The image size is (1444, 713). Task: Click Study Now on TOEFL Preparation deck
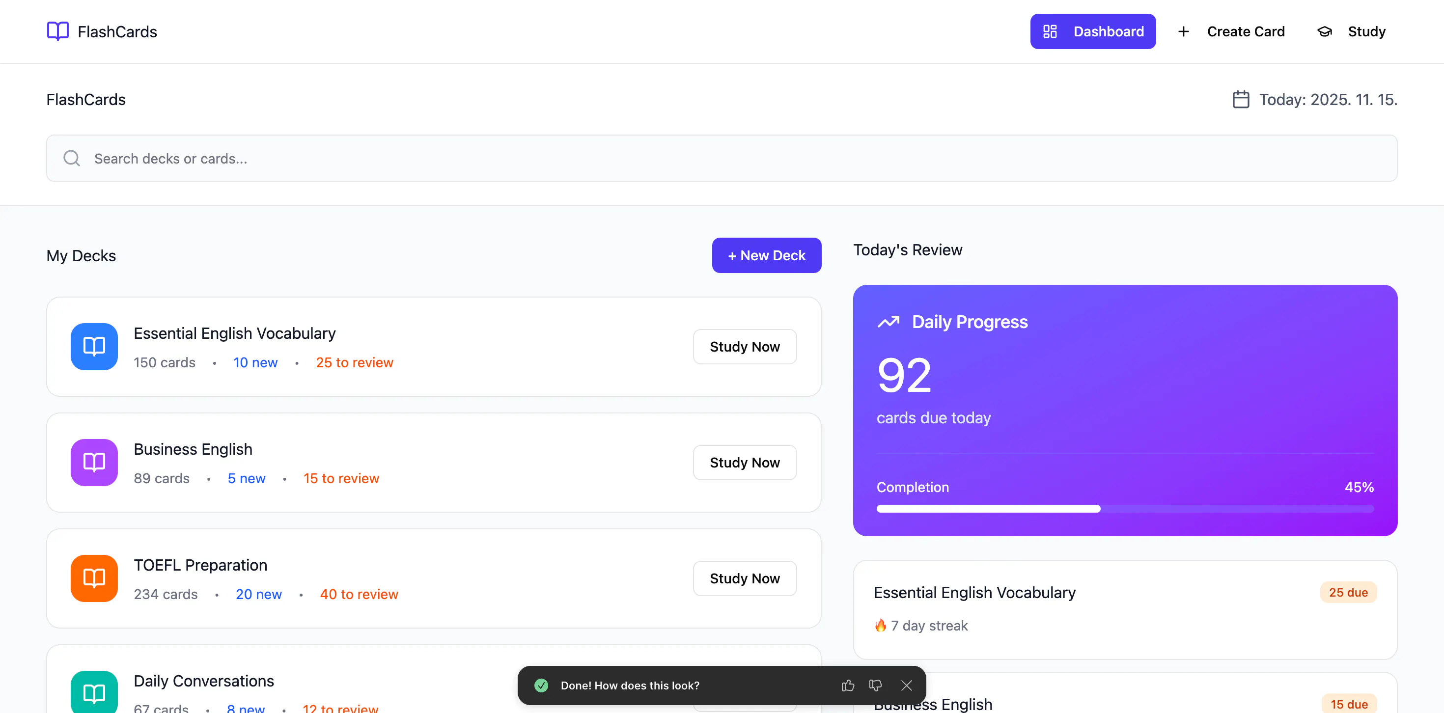[744, 578]
